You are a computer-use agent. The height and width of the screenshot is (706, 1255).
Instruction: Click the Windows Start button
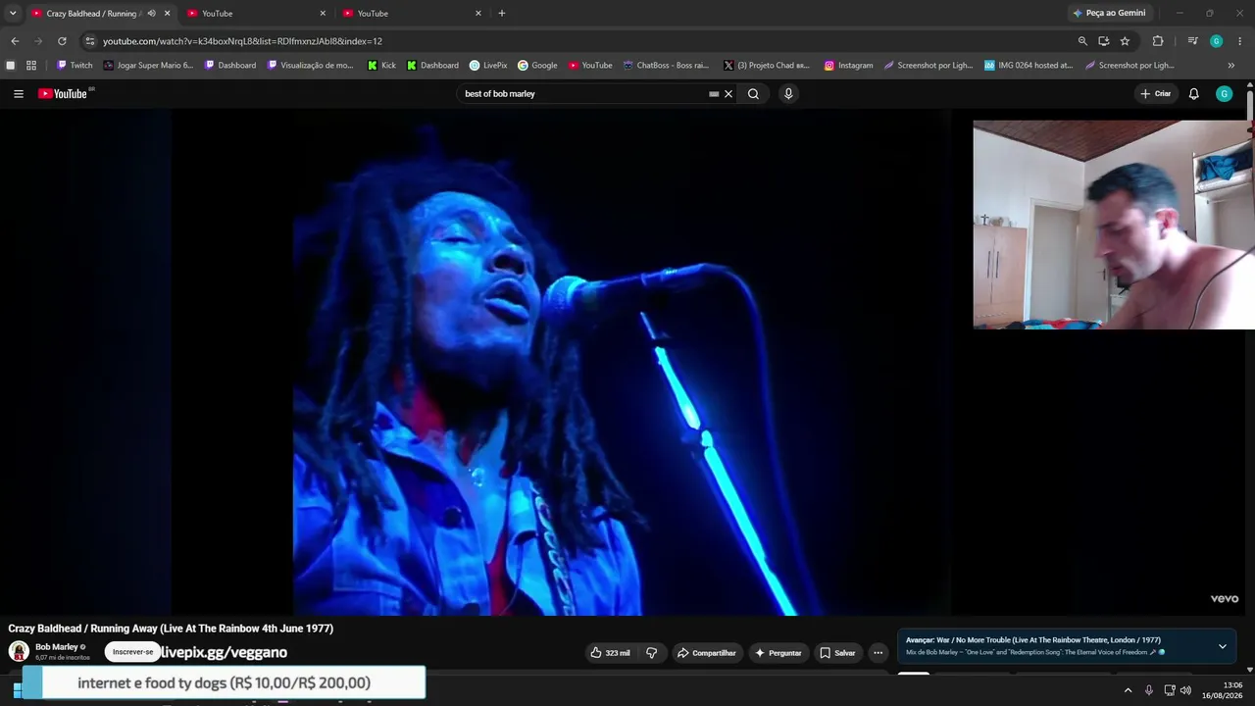click(x=17, y=690)
